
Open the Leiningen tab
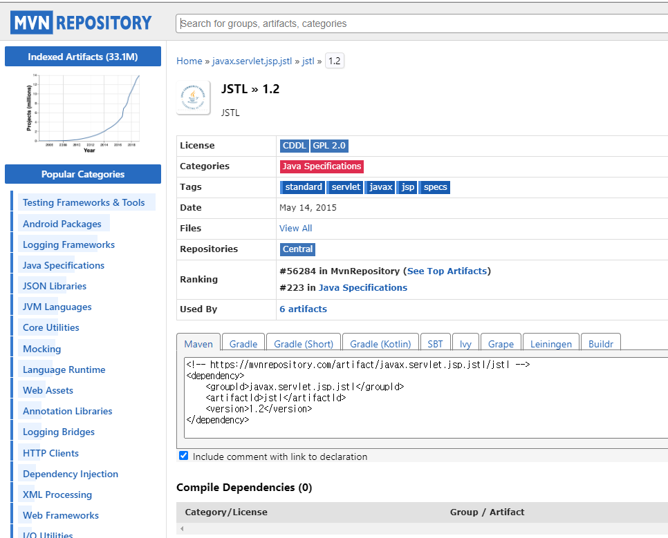551,344
